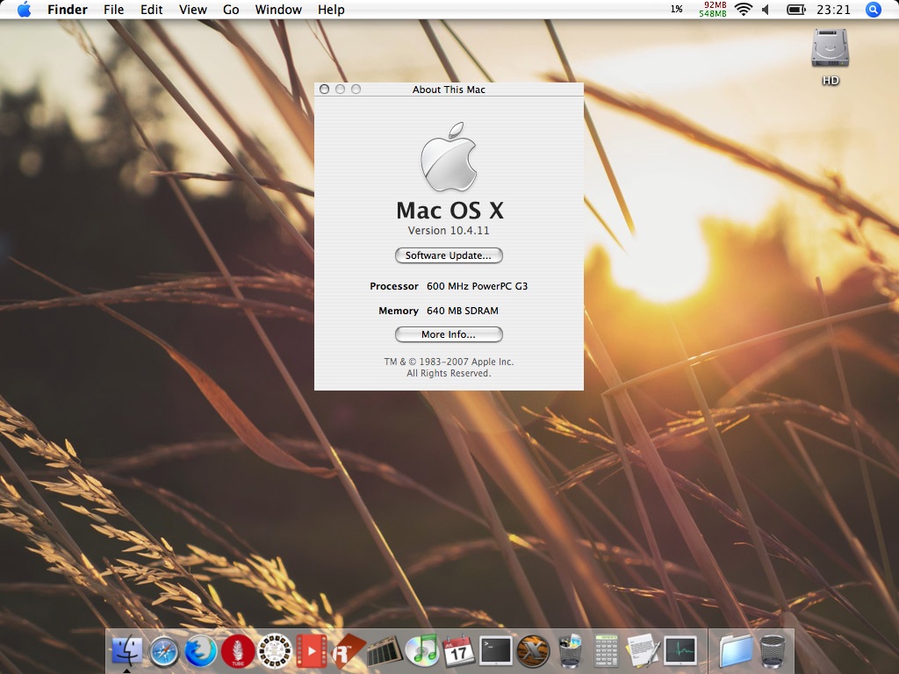This screenshot has height=674, width=899.
Task: Open the Window menu
Action: 278,9
